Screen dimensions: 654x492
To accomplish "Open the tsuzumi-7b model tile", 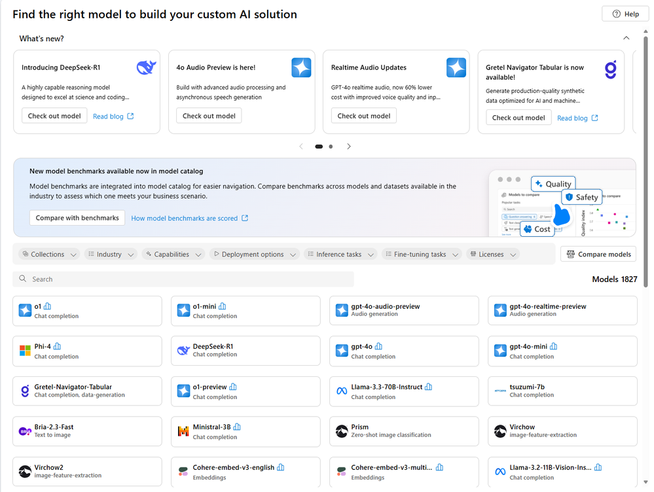I will click(x=562, y=391).
